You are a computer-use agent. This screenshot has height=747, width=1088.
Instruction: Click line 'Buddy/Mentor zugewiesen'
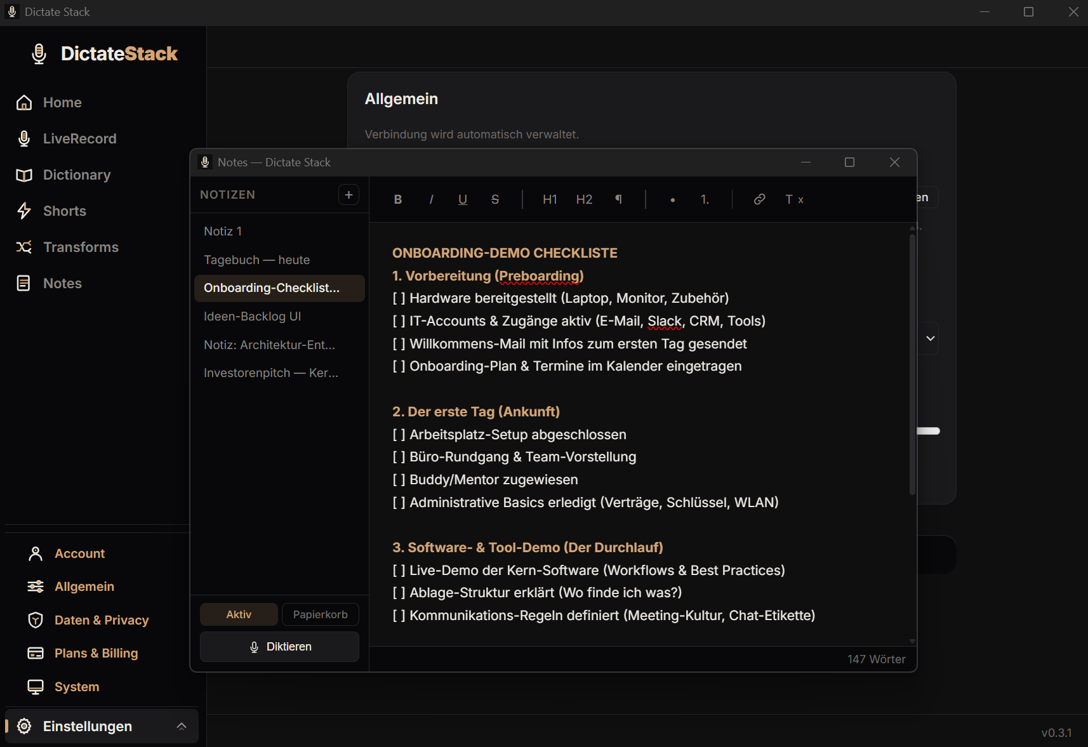485,480
